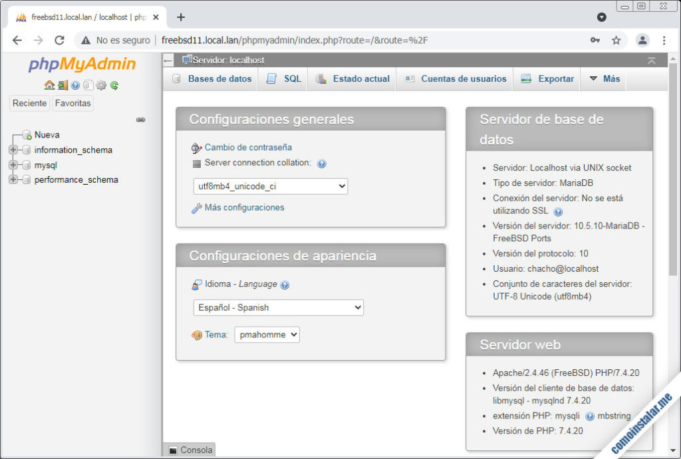Open the phpMyAdmin home page icon
This screenshot has height=459, width=681.
point(49,86)
